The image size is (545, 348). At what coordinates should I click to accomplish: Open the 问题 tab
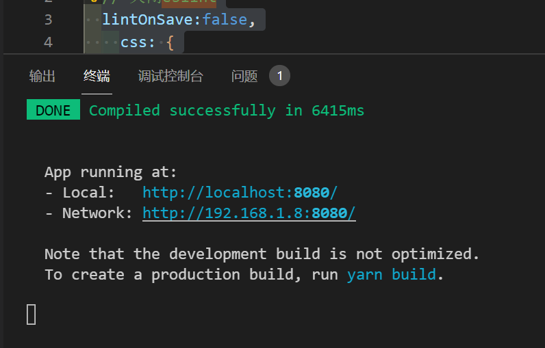tap(244, 76)
